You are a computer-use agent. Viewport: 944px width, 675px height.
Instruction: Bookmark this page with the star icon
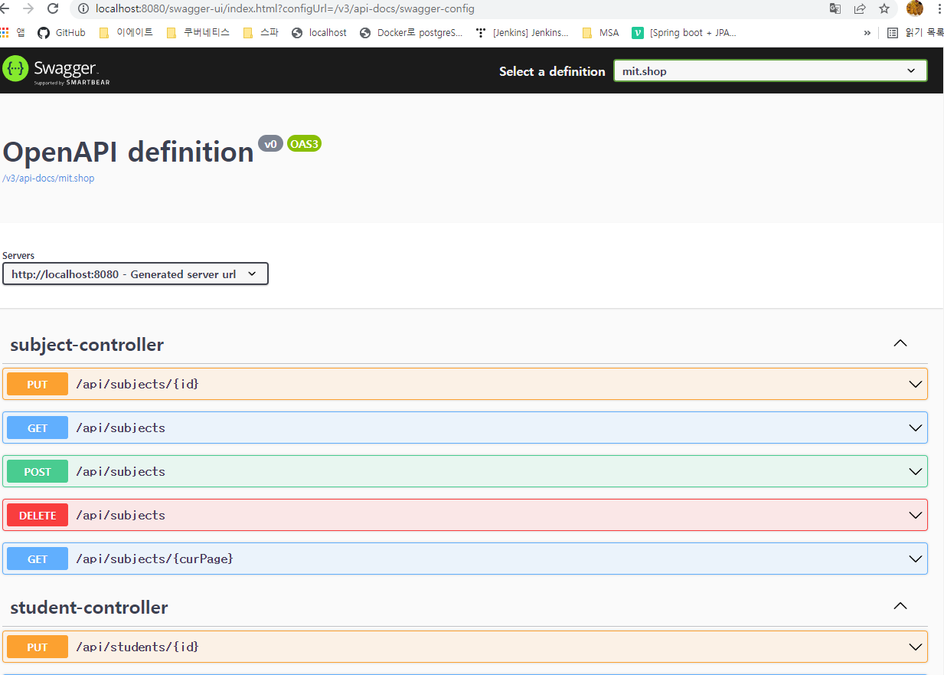point(884,8)
